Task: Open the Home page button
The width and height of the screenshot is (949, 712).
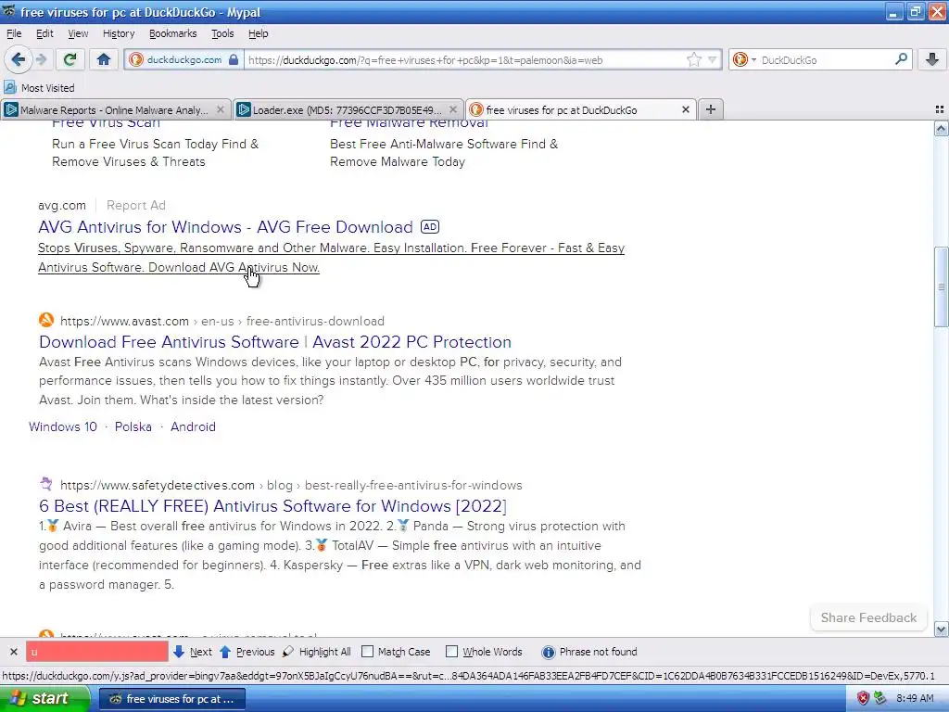Action: click(x=104, y=59)
